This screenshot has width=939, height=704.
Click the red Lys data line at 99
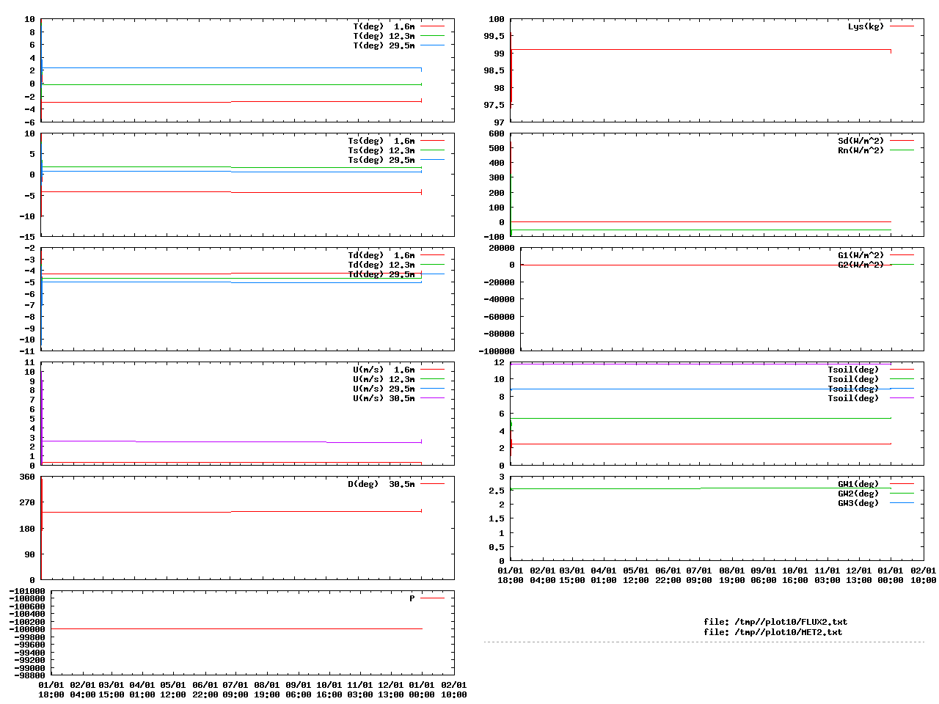[x=701, y=50]
